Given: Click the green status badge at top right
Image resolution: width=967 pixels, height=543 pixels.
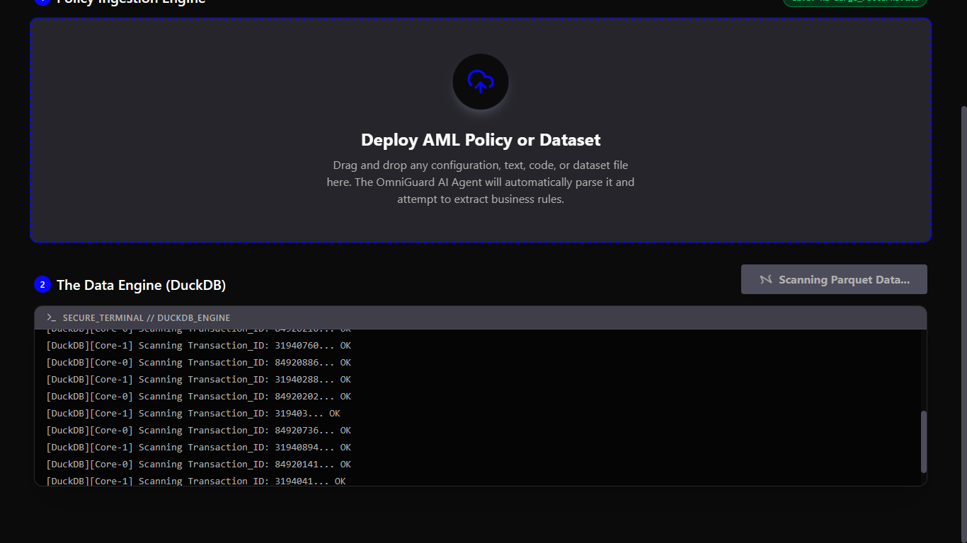Looking at the screenshot, I should (x=854, y=2).
